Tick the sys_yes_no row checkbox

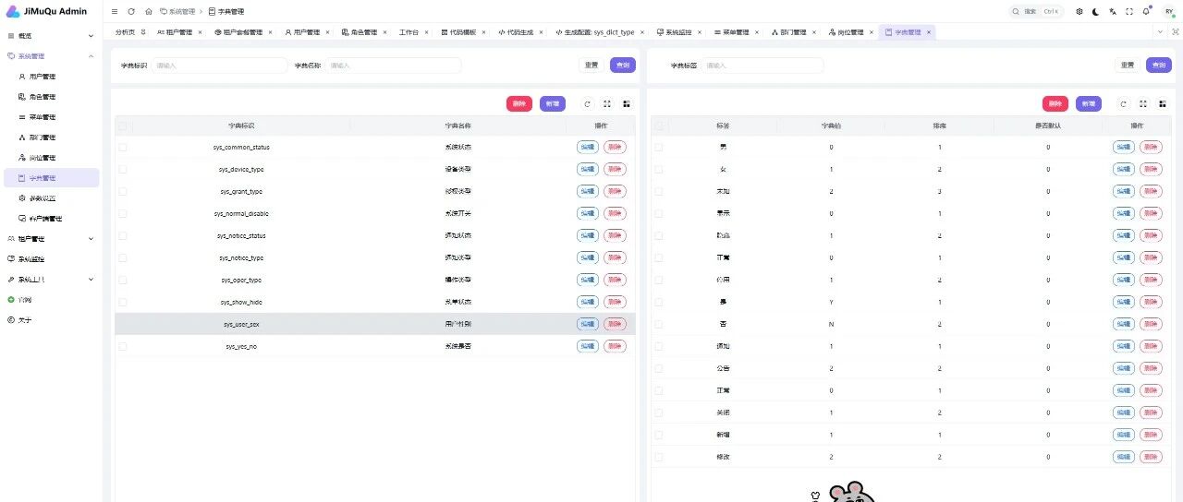[x=123, y=346]
